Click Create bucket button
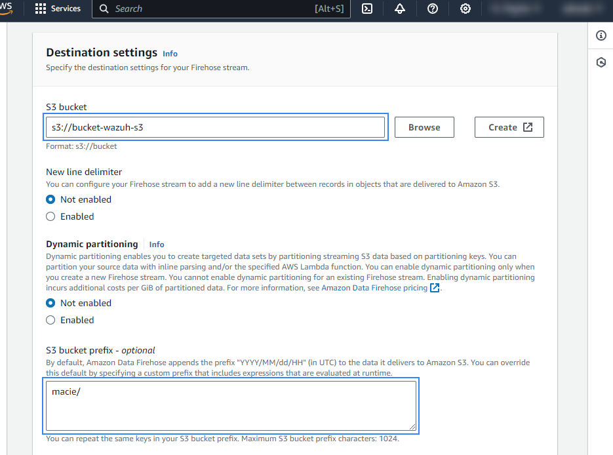 tap(509, 127)
